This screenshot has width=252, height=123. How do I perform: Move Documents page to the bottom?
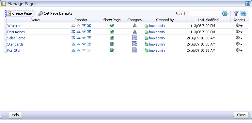pyautogui.click(x=89, y=32)
